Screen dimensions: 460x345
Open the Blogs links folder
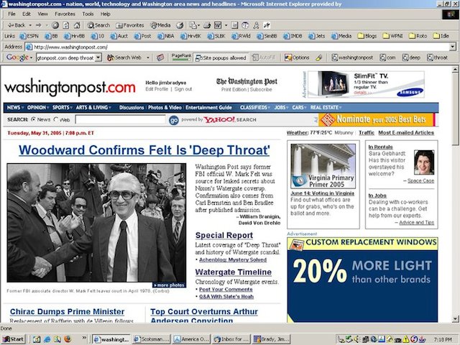click(367, 36)
